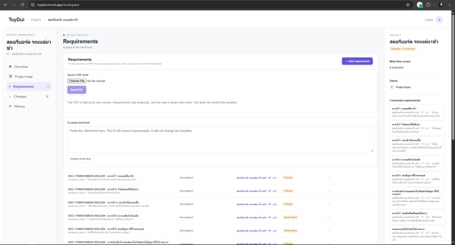
Task: Click the Project team owner label
Action: pyautogui.click(x=403, y=87)
